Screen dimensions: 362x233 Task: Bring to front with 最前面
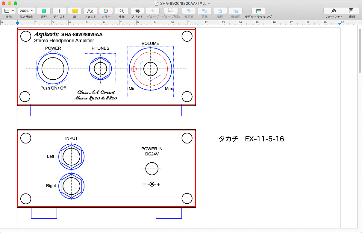(189, 11)
